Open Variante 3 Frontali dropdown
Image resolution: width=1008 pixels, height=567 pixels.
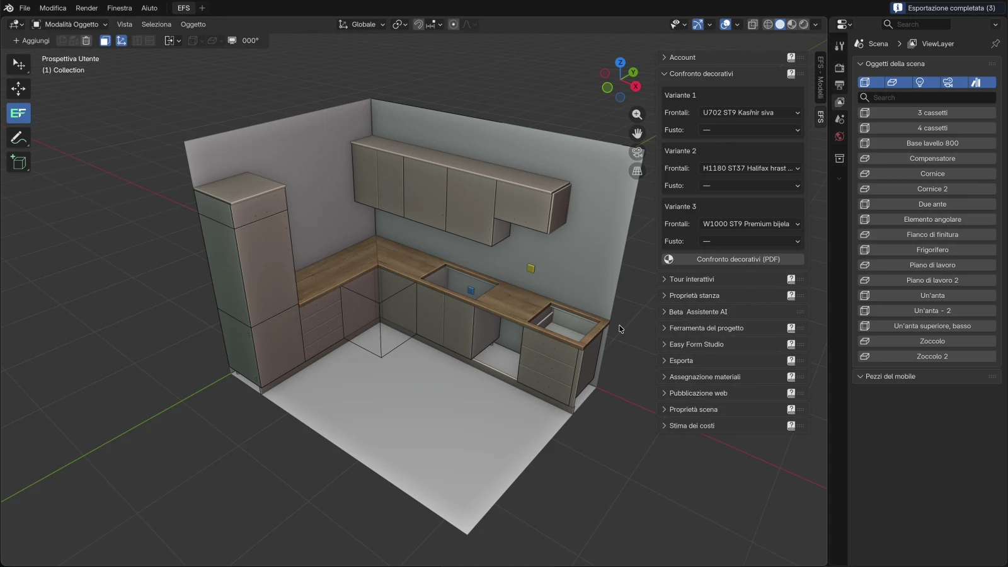point(751,224)
